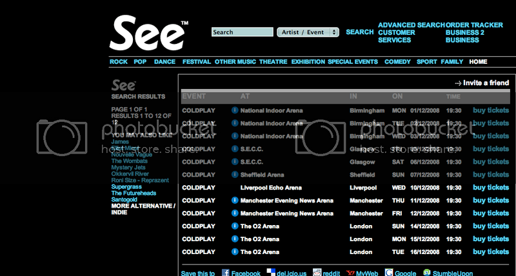Open info icon beside S.E.C.C. Saturday 06/12/2008 show
The image size is (516, 276).
point(235,161)
